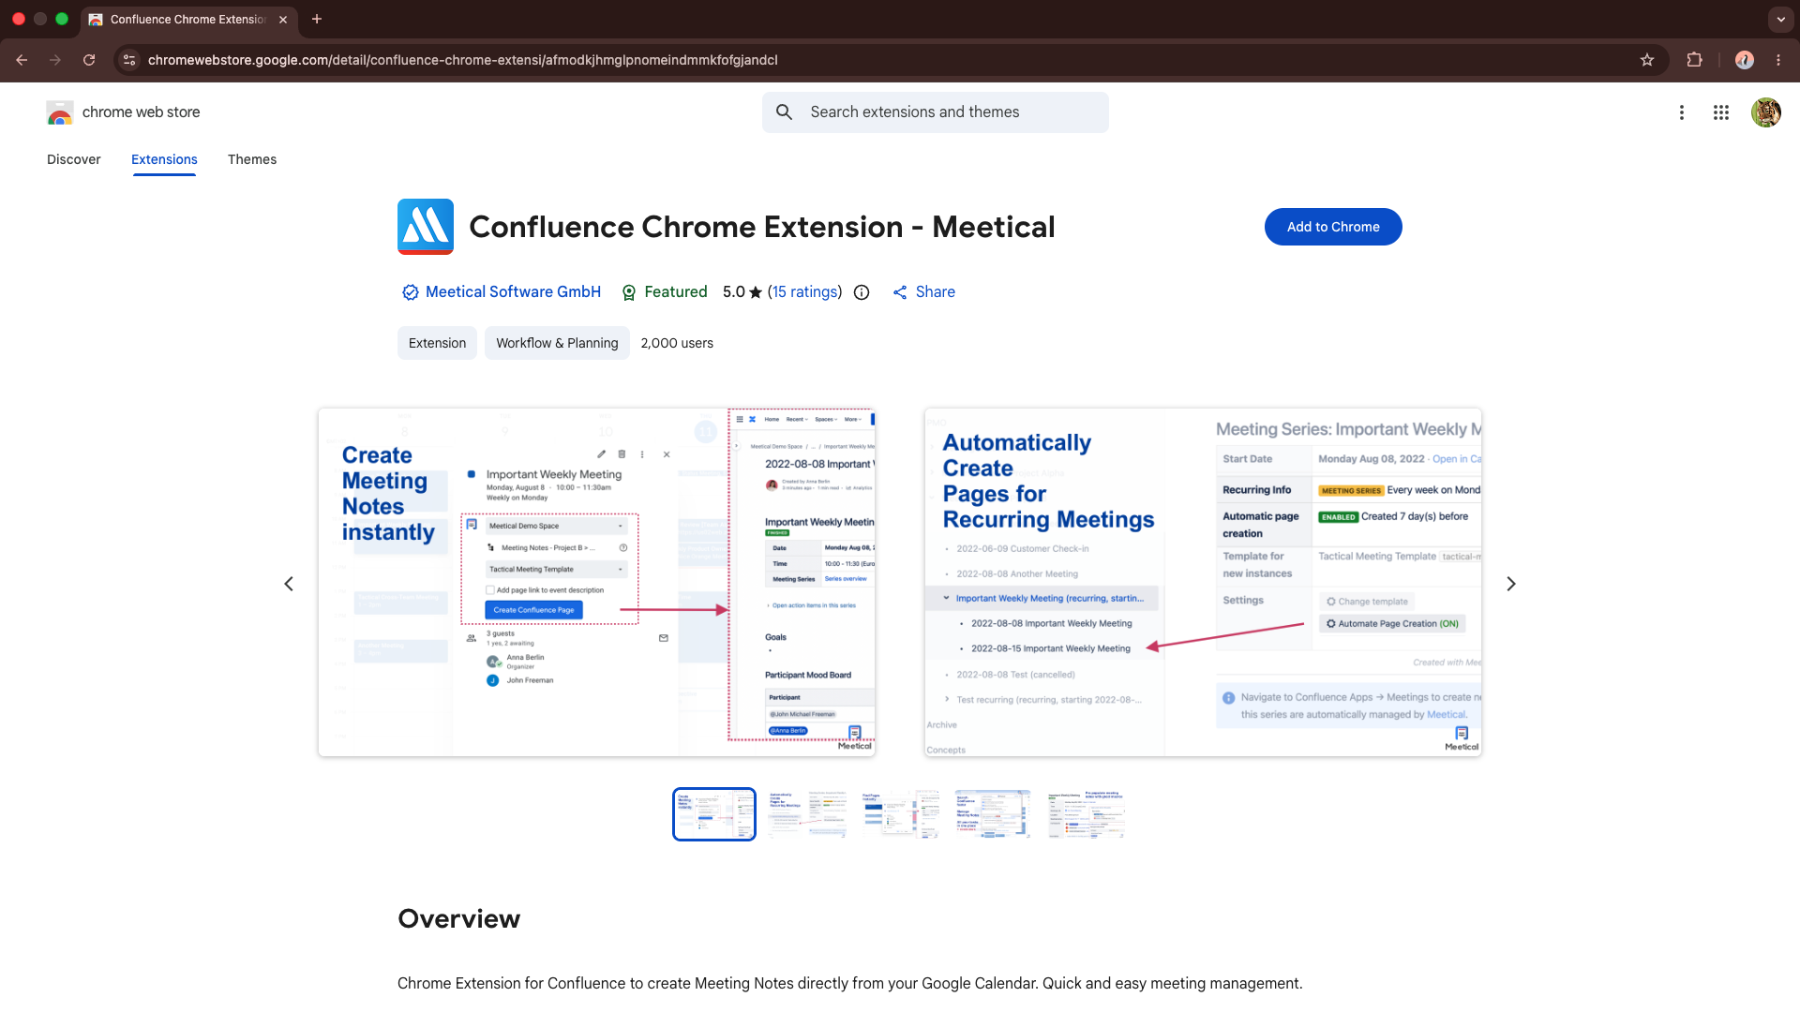Open the Google apps grid
1800x1012 pixels.
[1721, 112]
